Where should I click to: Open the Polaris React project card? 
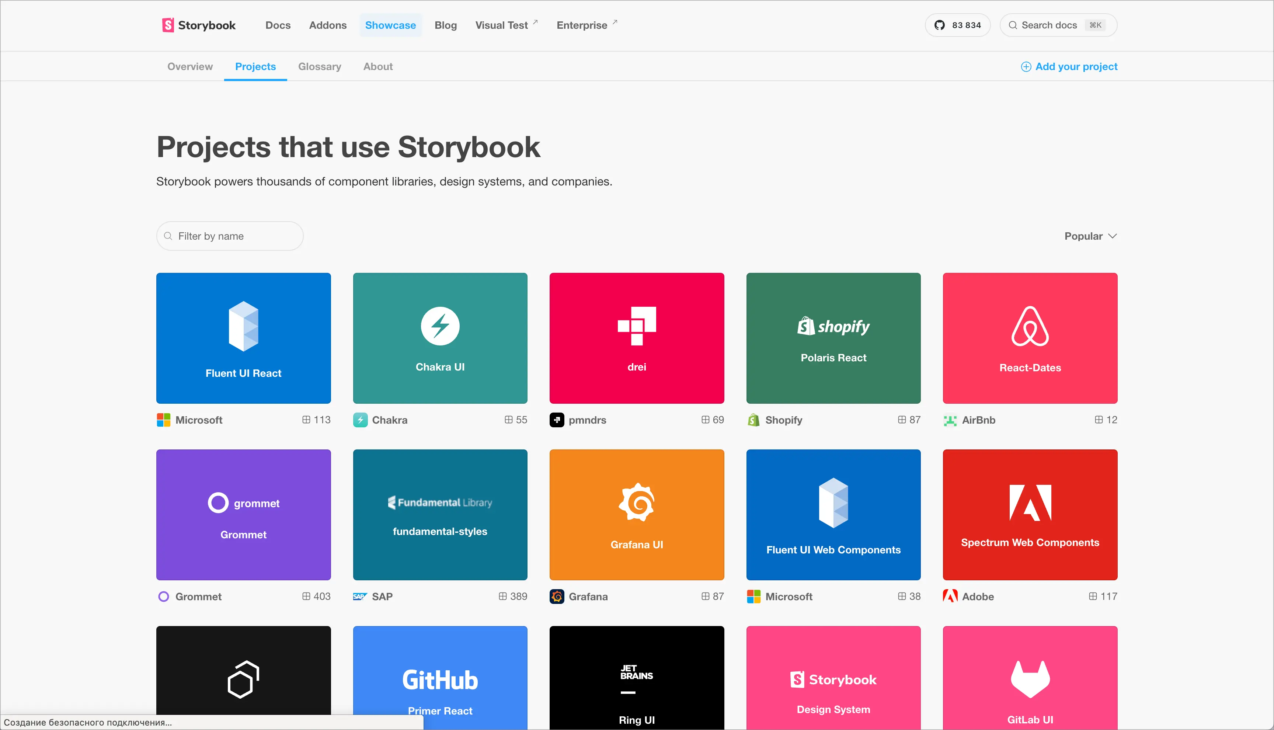(833, 338)
